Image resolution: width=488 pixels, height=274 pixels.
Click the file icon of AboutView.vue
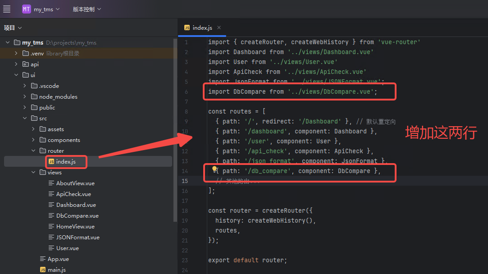click(x=51, y=183)
